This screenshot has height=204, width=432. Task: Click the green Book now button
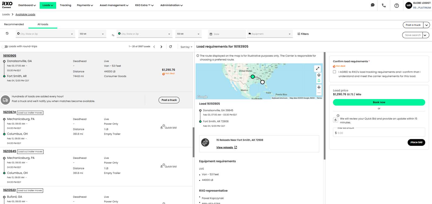(379, 102)
